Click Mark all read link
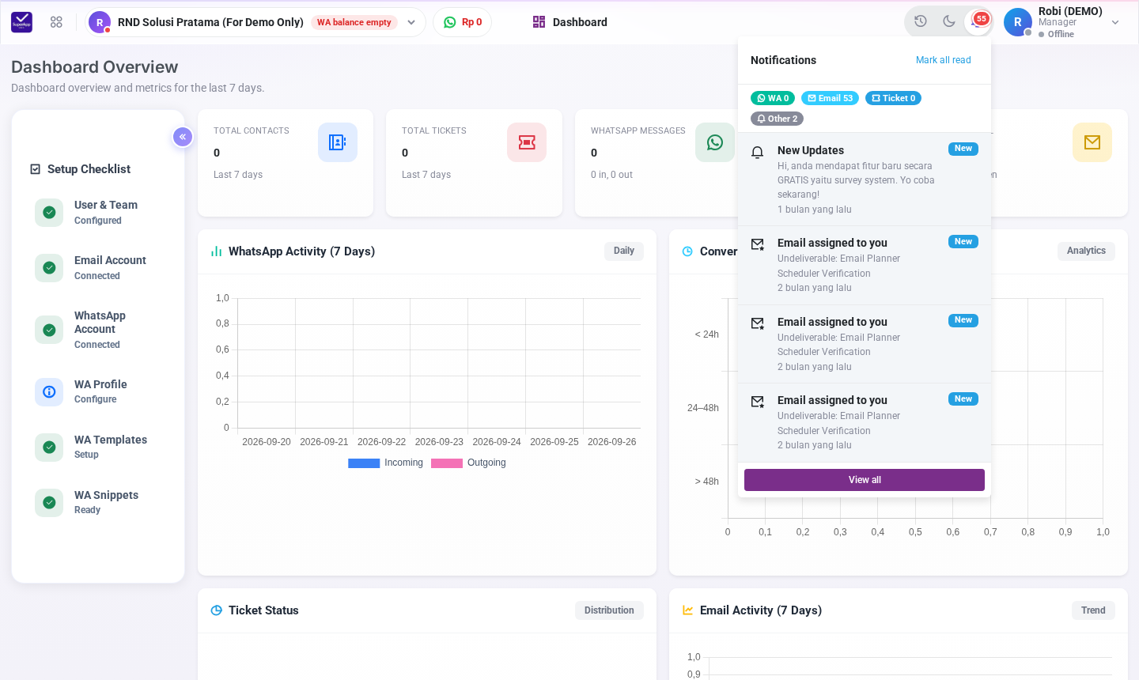This screenshot has height=680, width=1139. pos(943,60)
